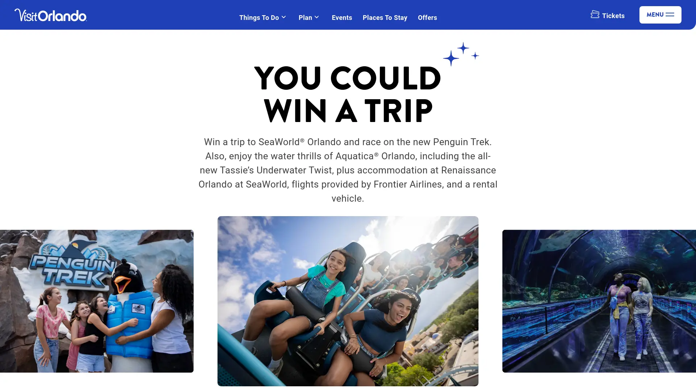Click the hamburger lines icon in MENU
Viewport: 696px width, 391px height.
[x=670, y=15]
